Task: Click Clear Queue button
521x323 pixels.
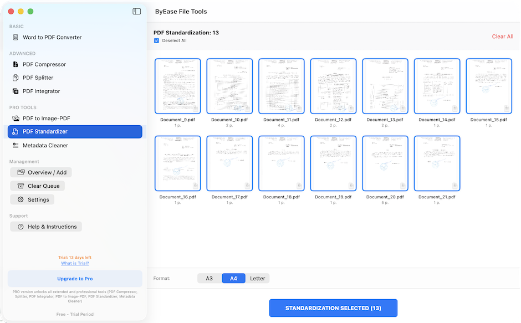Action: point(37,186)
